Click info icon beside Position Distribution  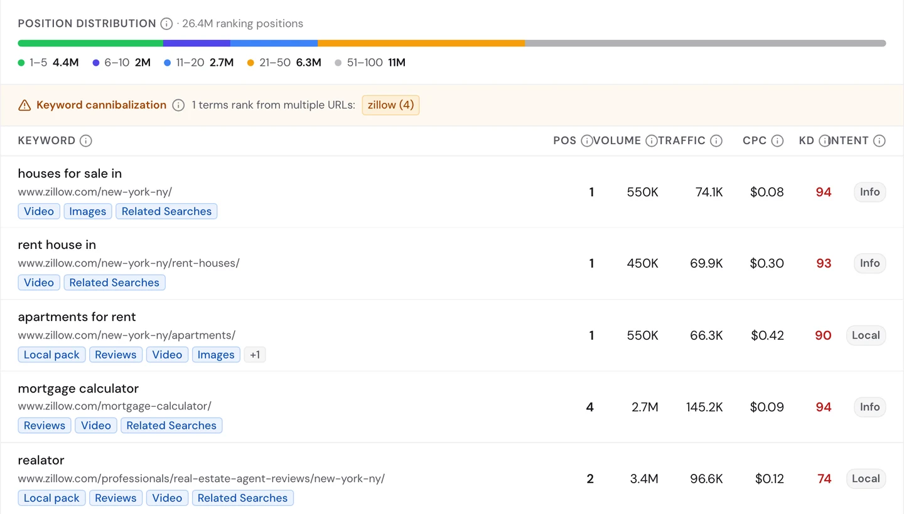[x=166, y=24]
